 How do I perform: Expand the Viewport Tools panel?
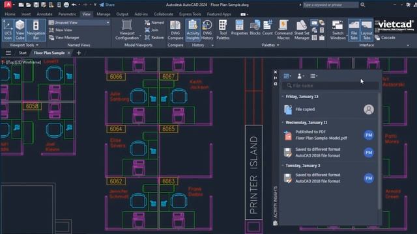[x=24, y=45]
